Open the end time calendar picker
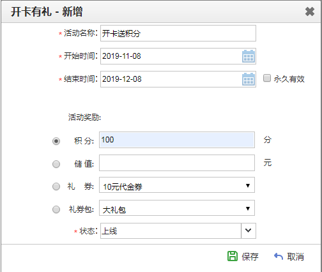The width and height of the screenshot is (322, 272). point(249,79)
